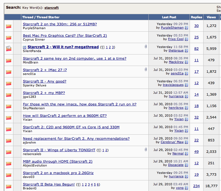Viewport: 221px width, 191px height.
Task: Open Starcraft II - Any good? thread
Action: coord(44,81)
